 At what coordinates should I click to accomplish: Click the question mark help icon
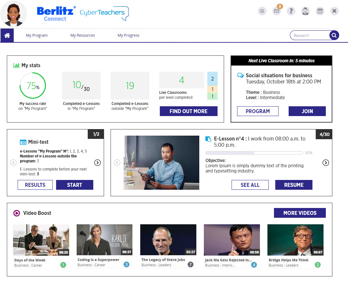[x=291, y=11]
